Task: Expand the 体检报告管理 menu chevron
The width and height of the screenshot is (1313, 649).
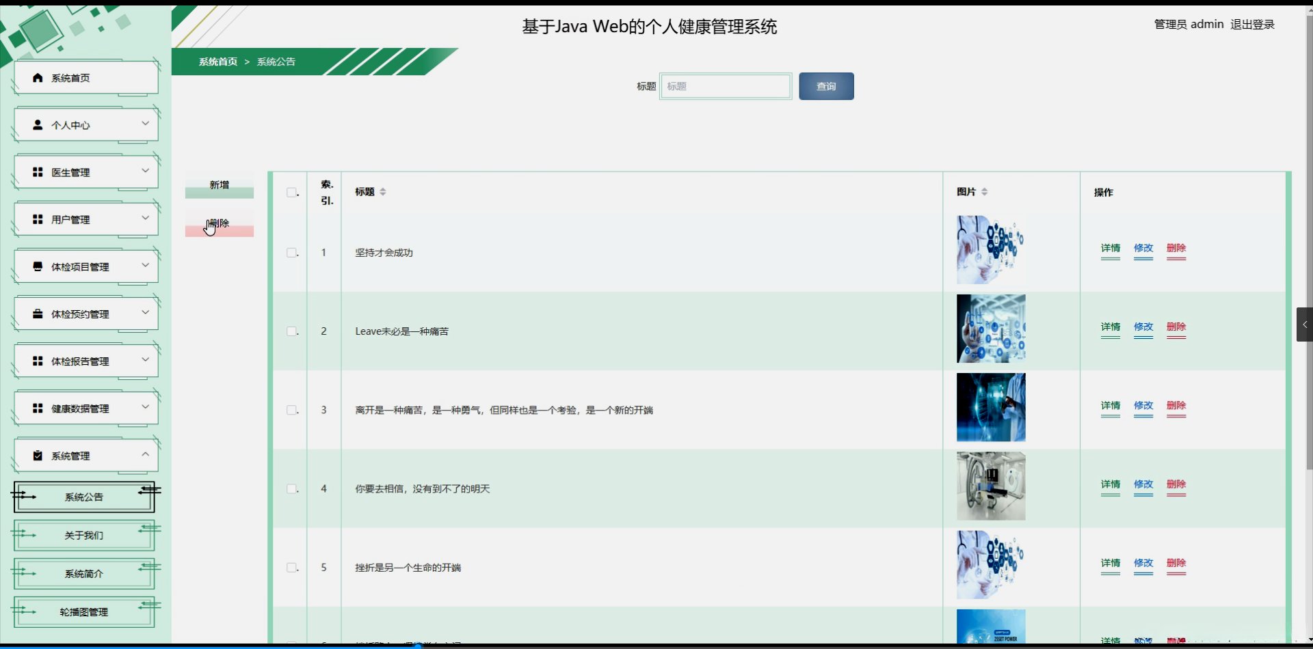Action: tap(145, 359)
